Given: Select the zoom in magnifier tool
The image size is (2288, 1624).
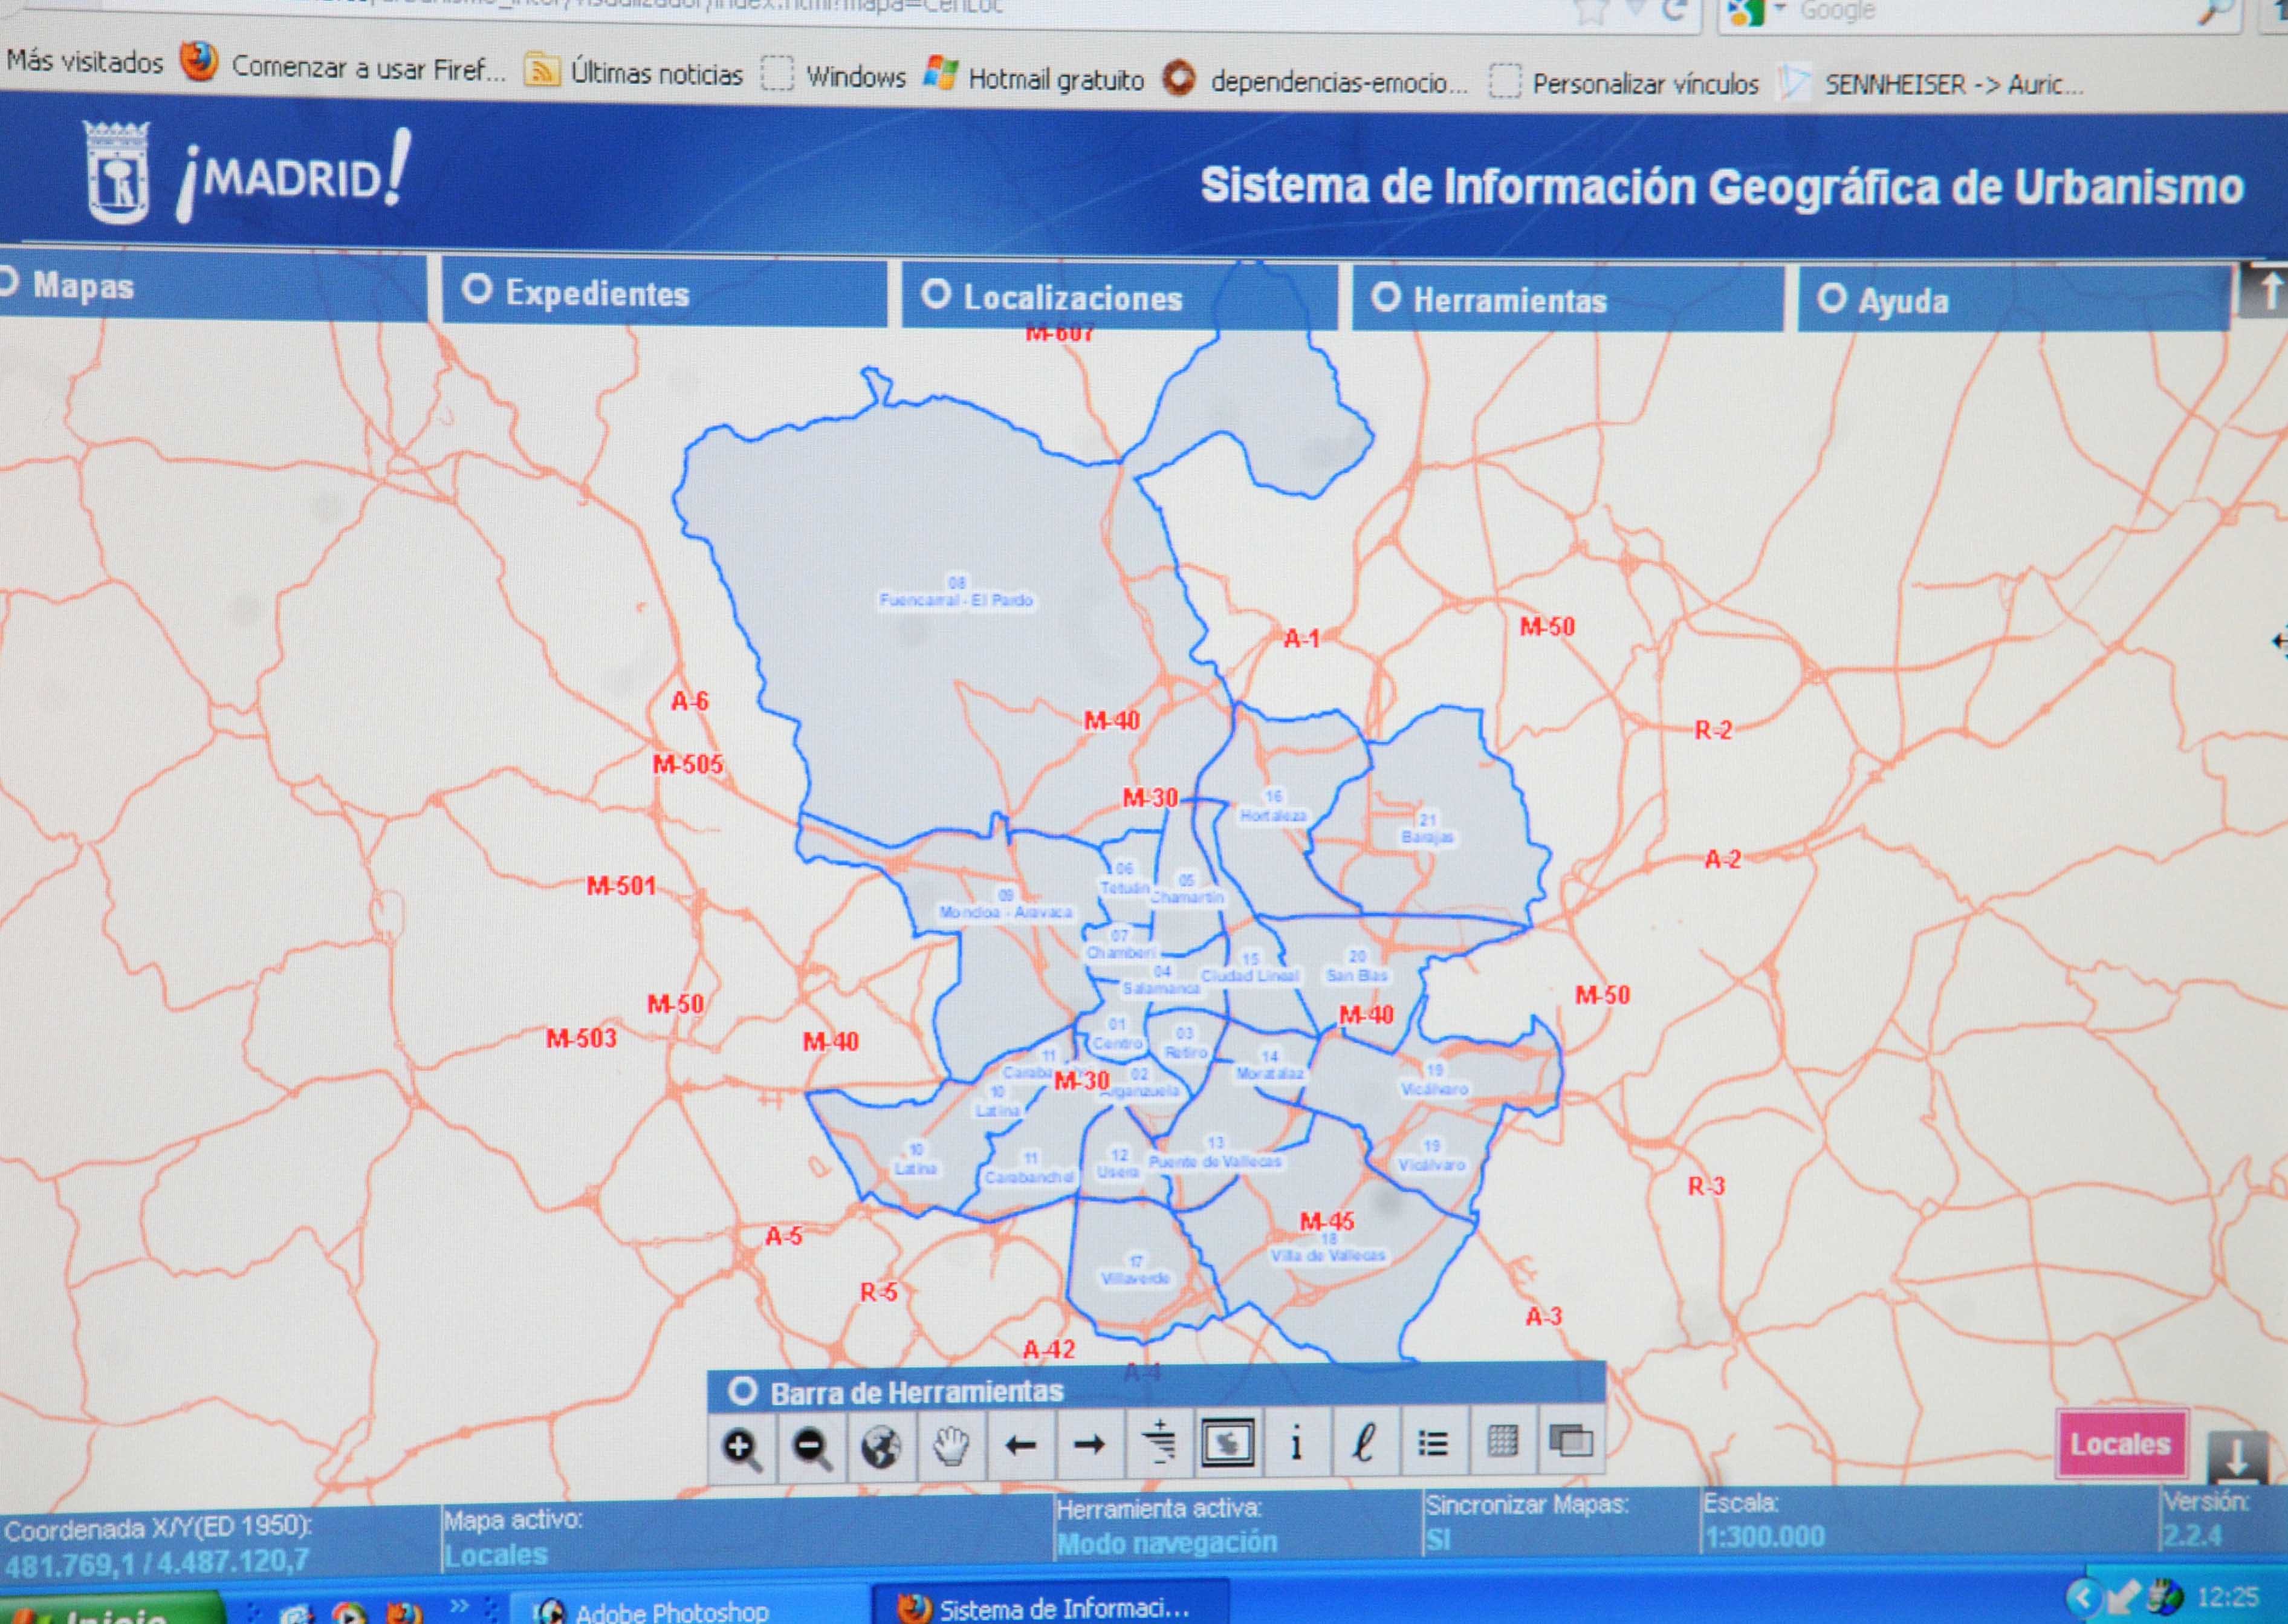Looking at the screenshot, I should [x=741, y=1448].
